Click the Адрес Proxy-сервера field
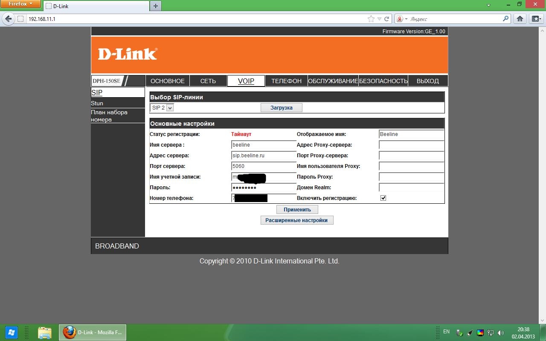 [411, 145]
